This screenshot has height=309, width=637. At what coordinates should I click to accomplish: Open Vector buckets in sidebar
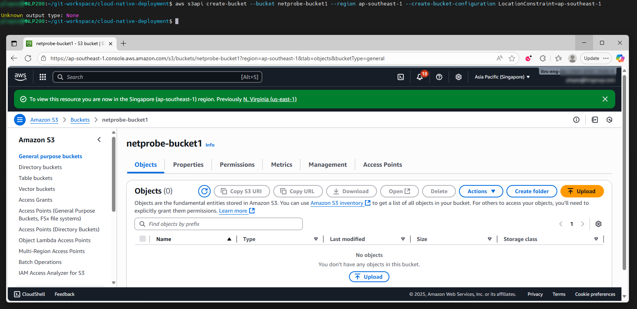coord(37,189)
